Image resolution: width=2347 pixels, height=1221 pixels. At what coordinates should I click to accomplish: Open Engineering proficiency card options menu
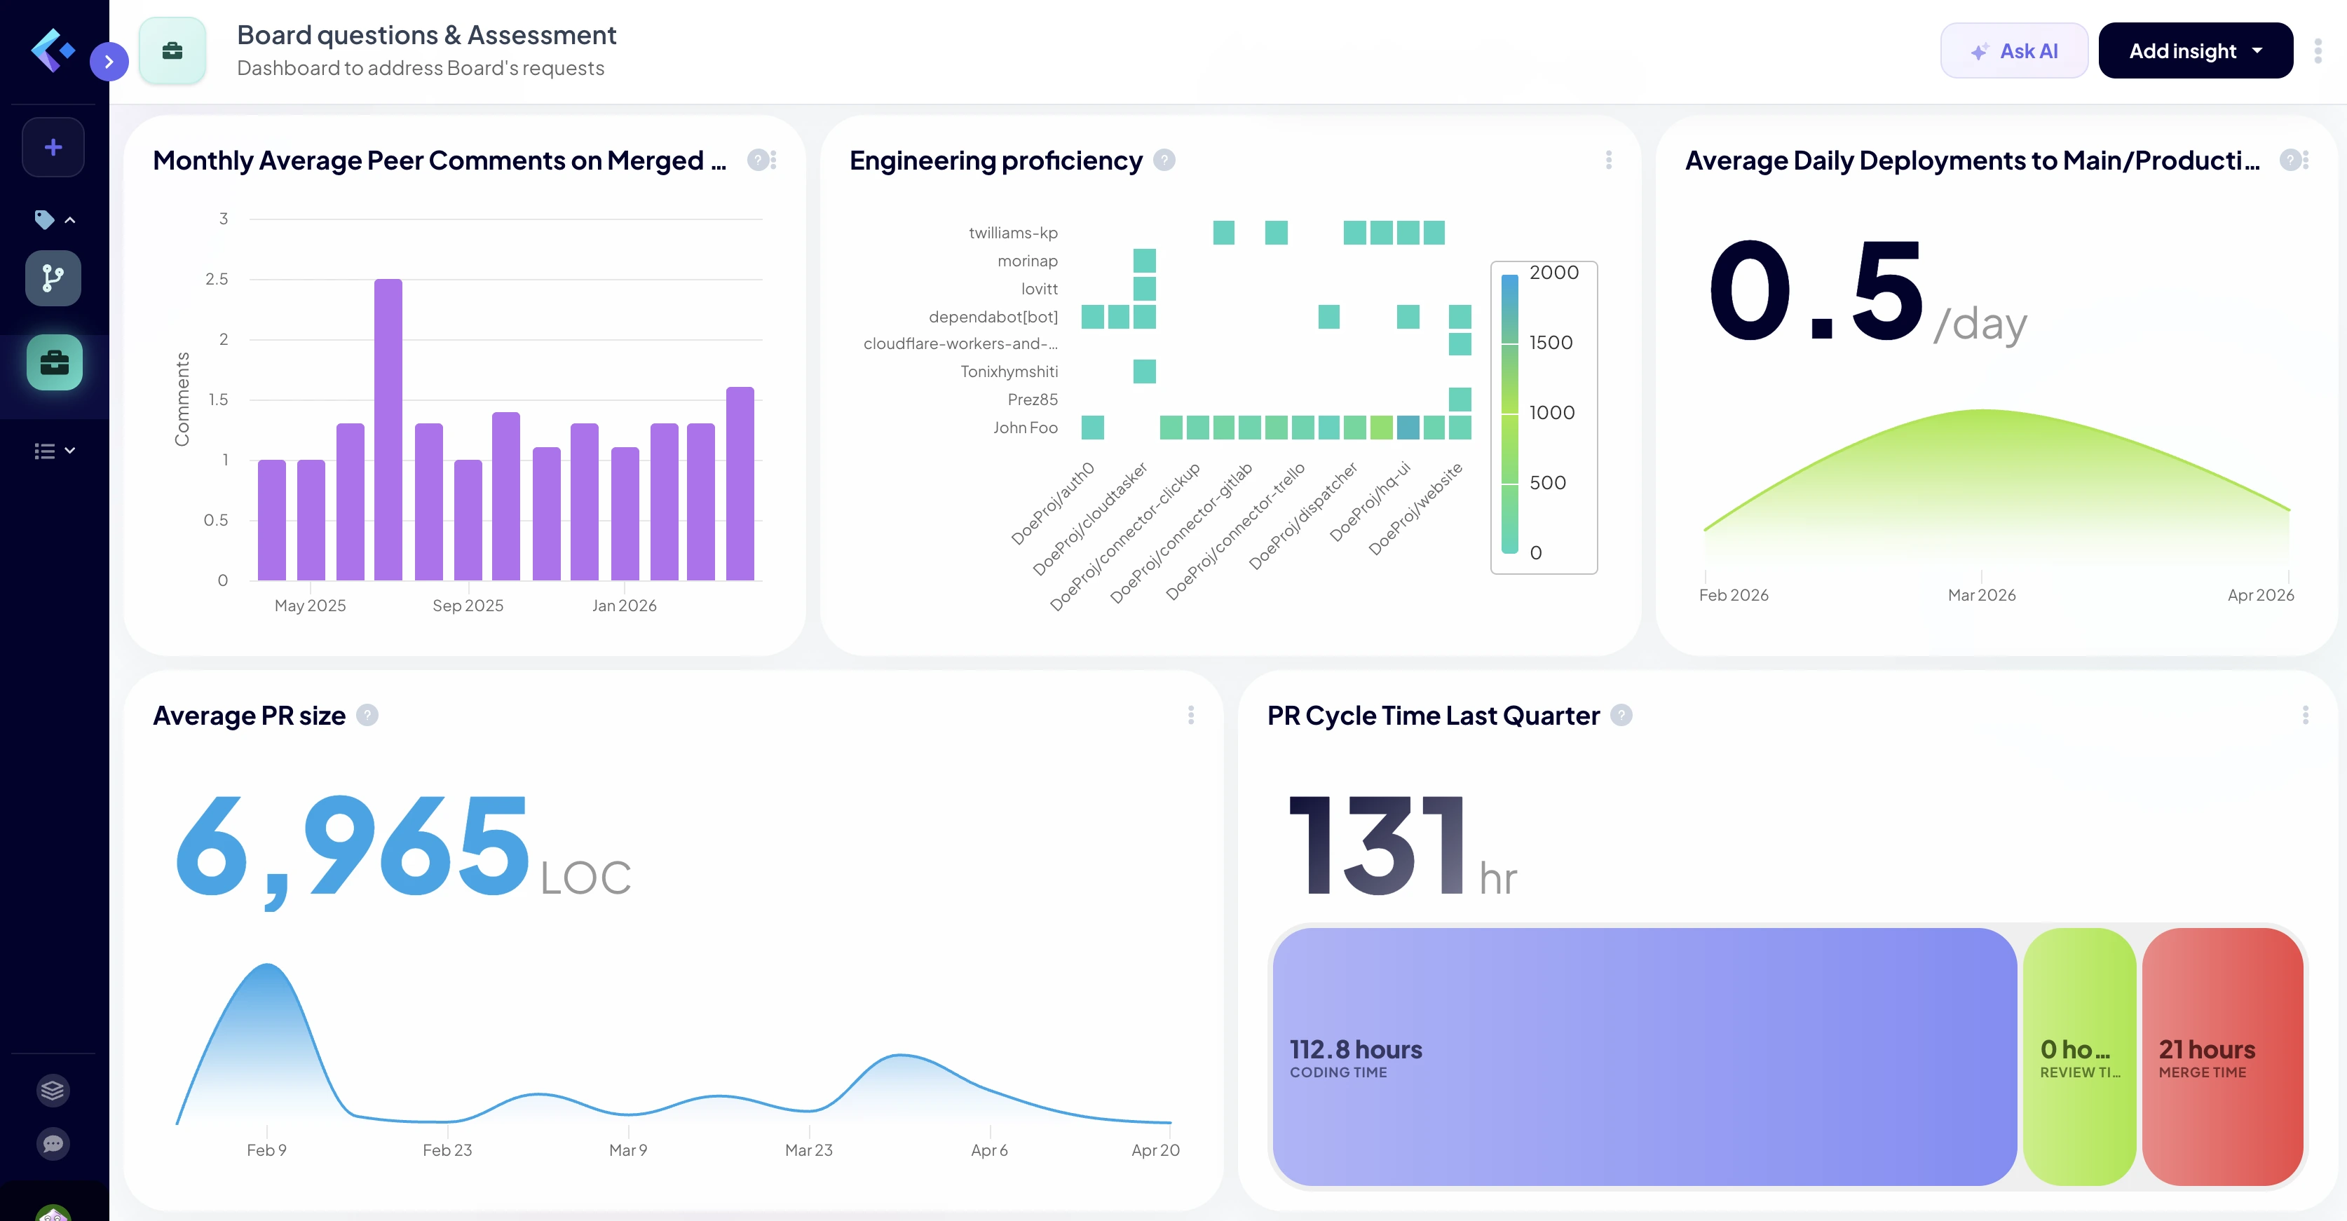coord(1609,161)
